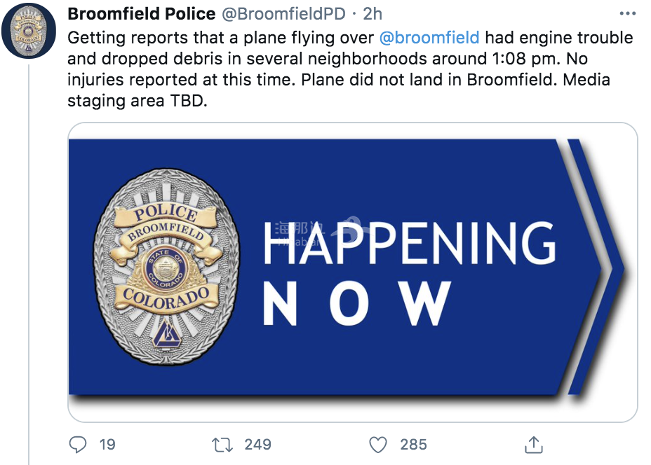Open the image at the police badge

(166, 267)
